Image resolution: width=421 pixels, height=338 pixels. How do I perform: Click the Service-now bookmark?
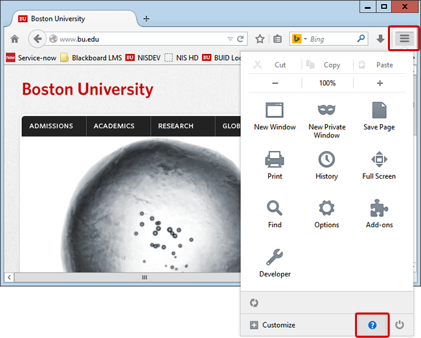tap(31, 58)
